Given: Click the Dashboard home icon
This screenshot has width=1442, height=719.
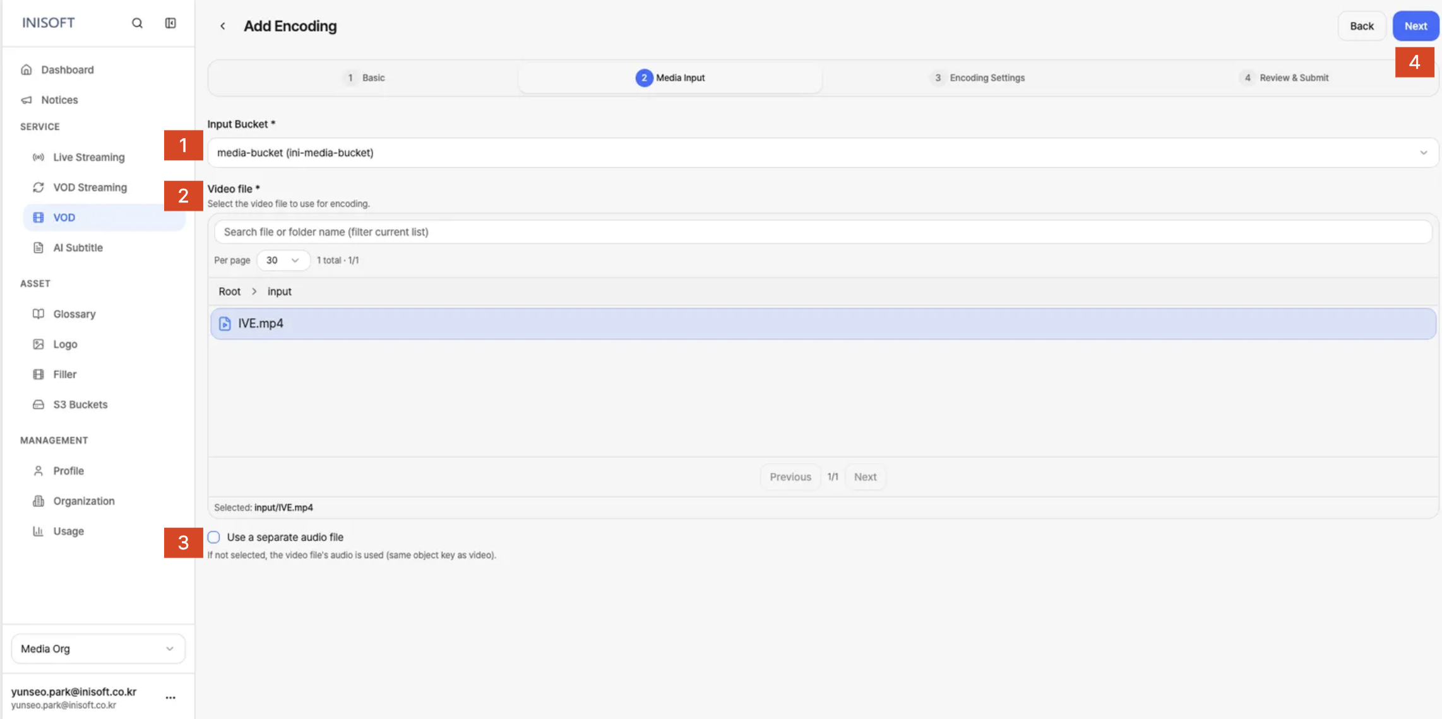Looking at the screenshot, I should pyautogui.click(x=27, y=69).
